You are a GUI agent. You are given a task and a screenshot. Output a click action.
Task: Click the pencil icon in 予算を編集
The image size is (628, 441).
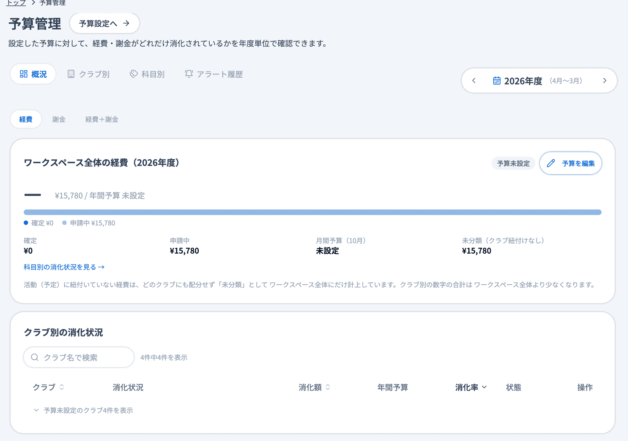(x=551, y=163)
